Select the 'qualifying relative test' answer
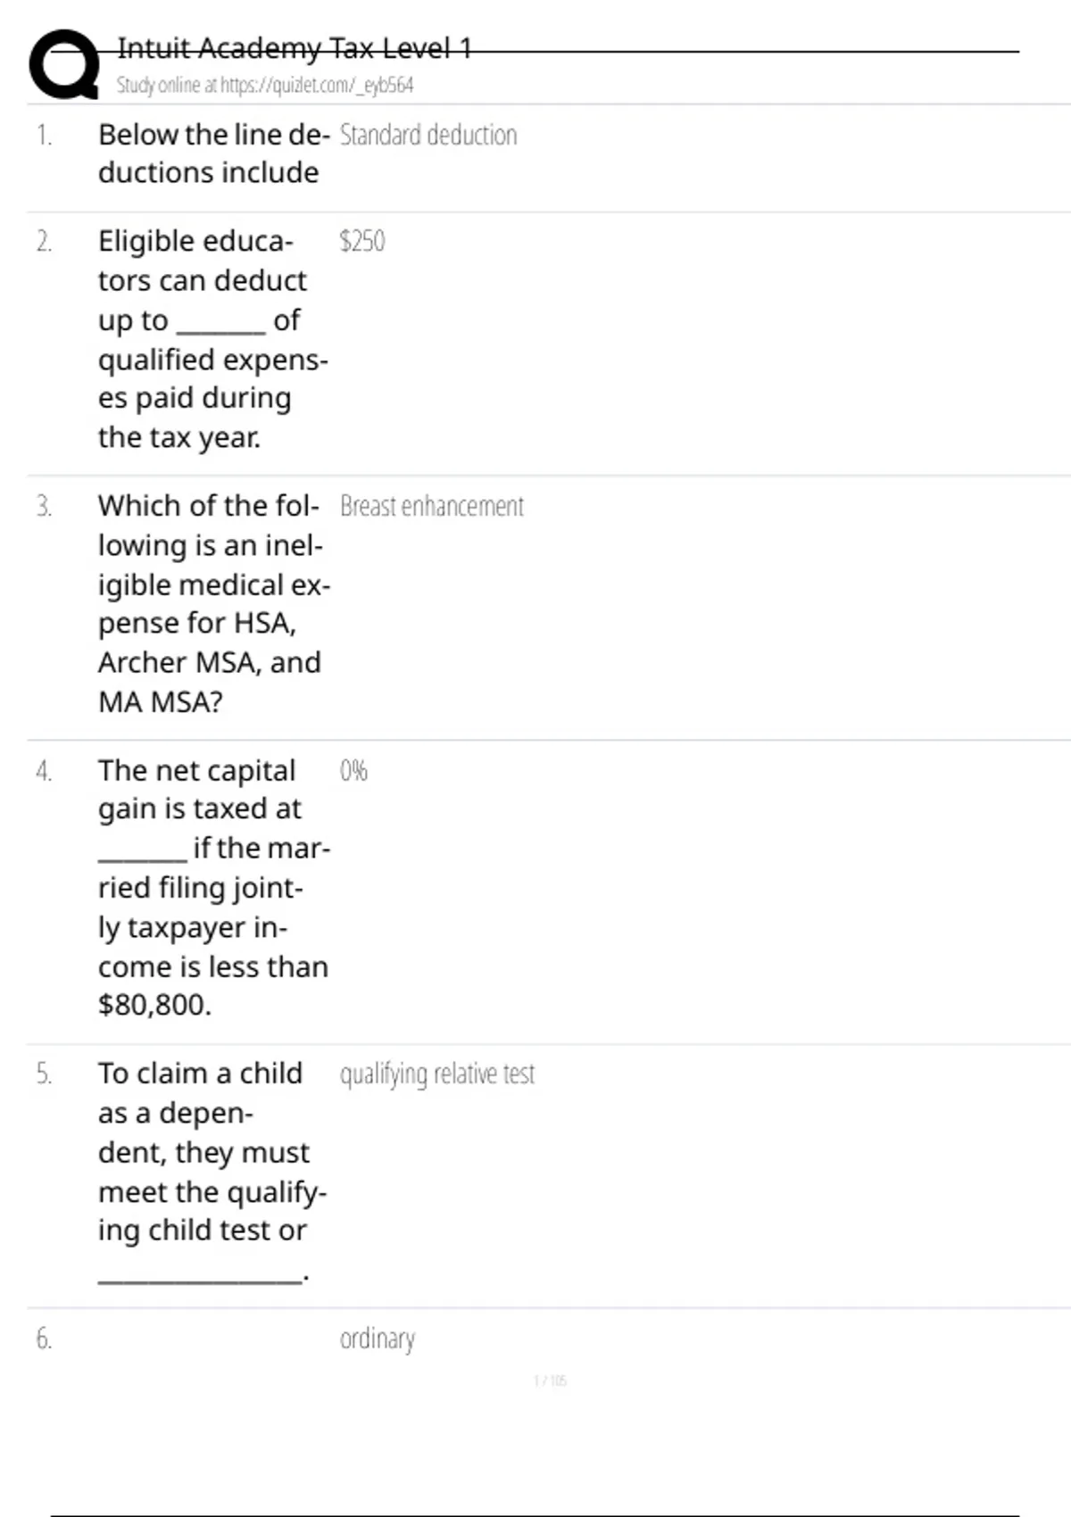Screen dimensions: 1071x1517 (437, 1074)
